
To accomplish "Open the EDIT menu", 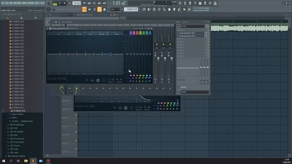I will (x=7, y=3).
